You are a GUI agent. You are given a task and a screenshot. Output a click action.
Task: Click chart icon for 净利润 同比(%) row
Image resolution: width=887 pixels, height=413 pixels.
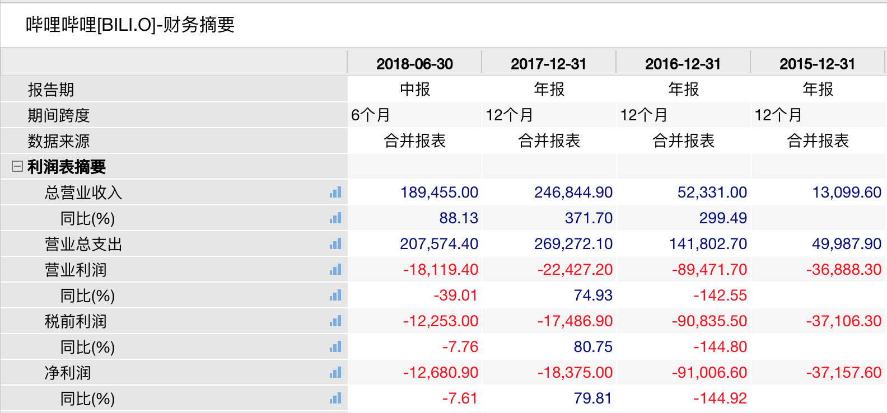[335, 398]
